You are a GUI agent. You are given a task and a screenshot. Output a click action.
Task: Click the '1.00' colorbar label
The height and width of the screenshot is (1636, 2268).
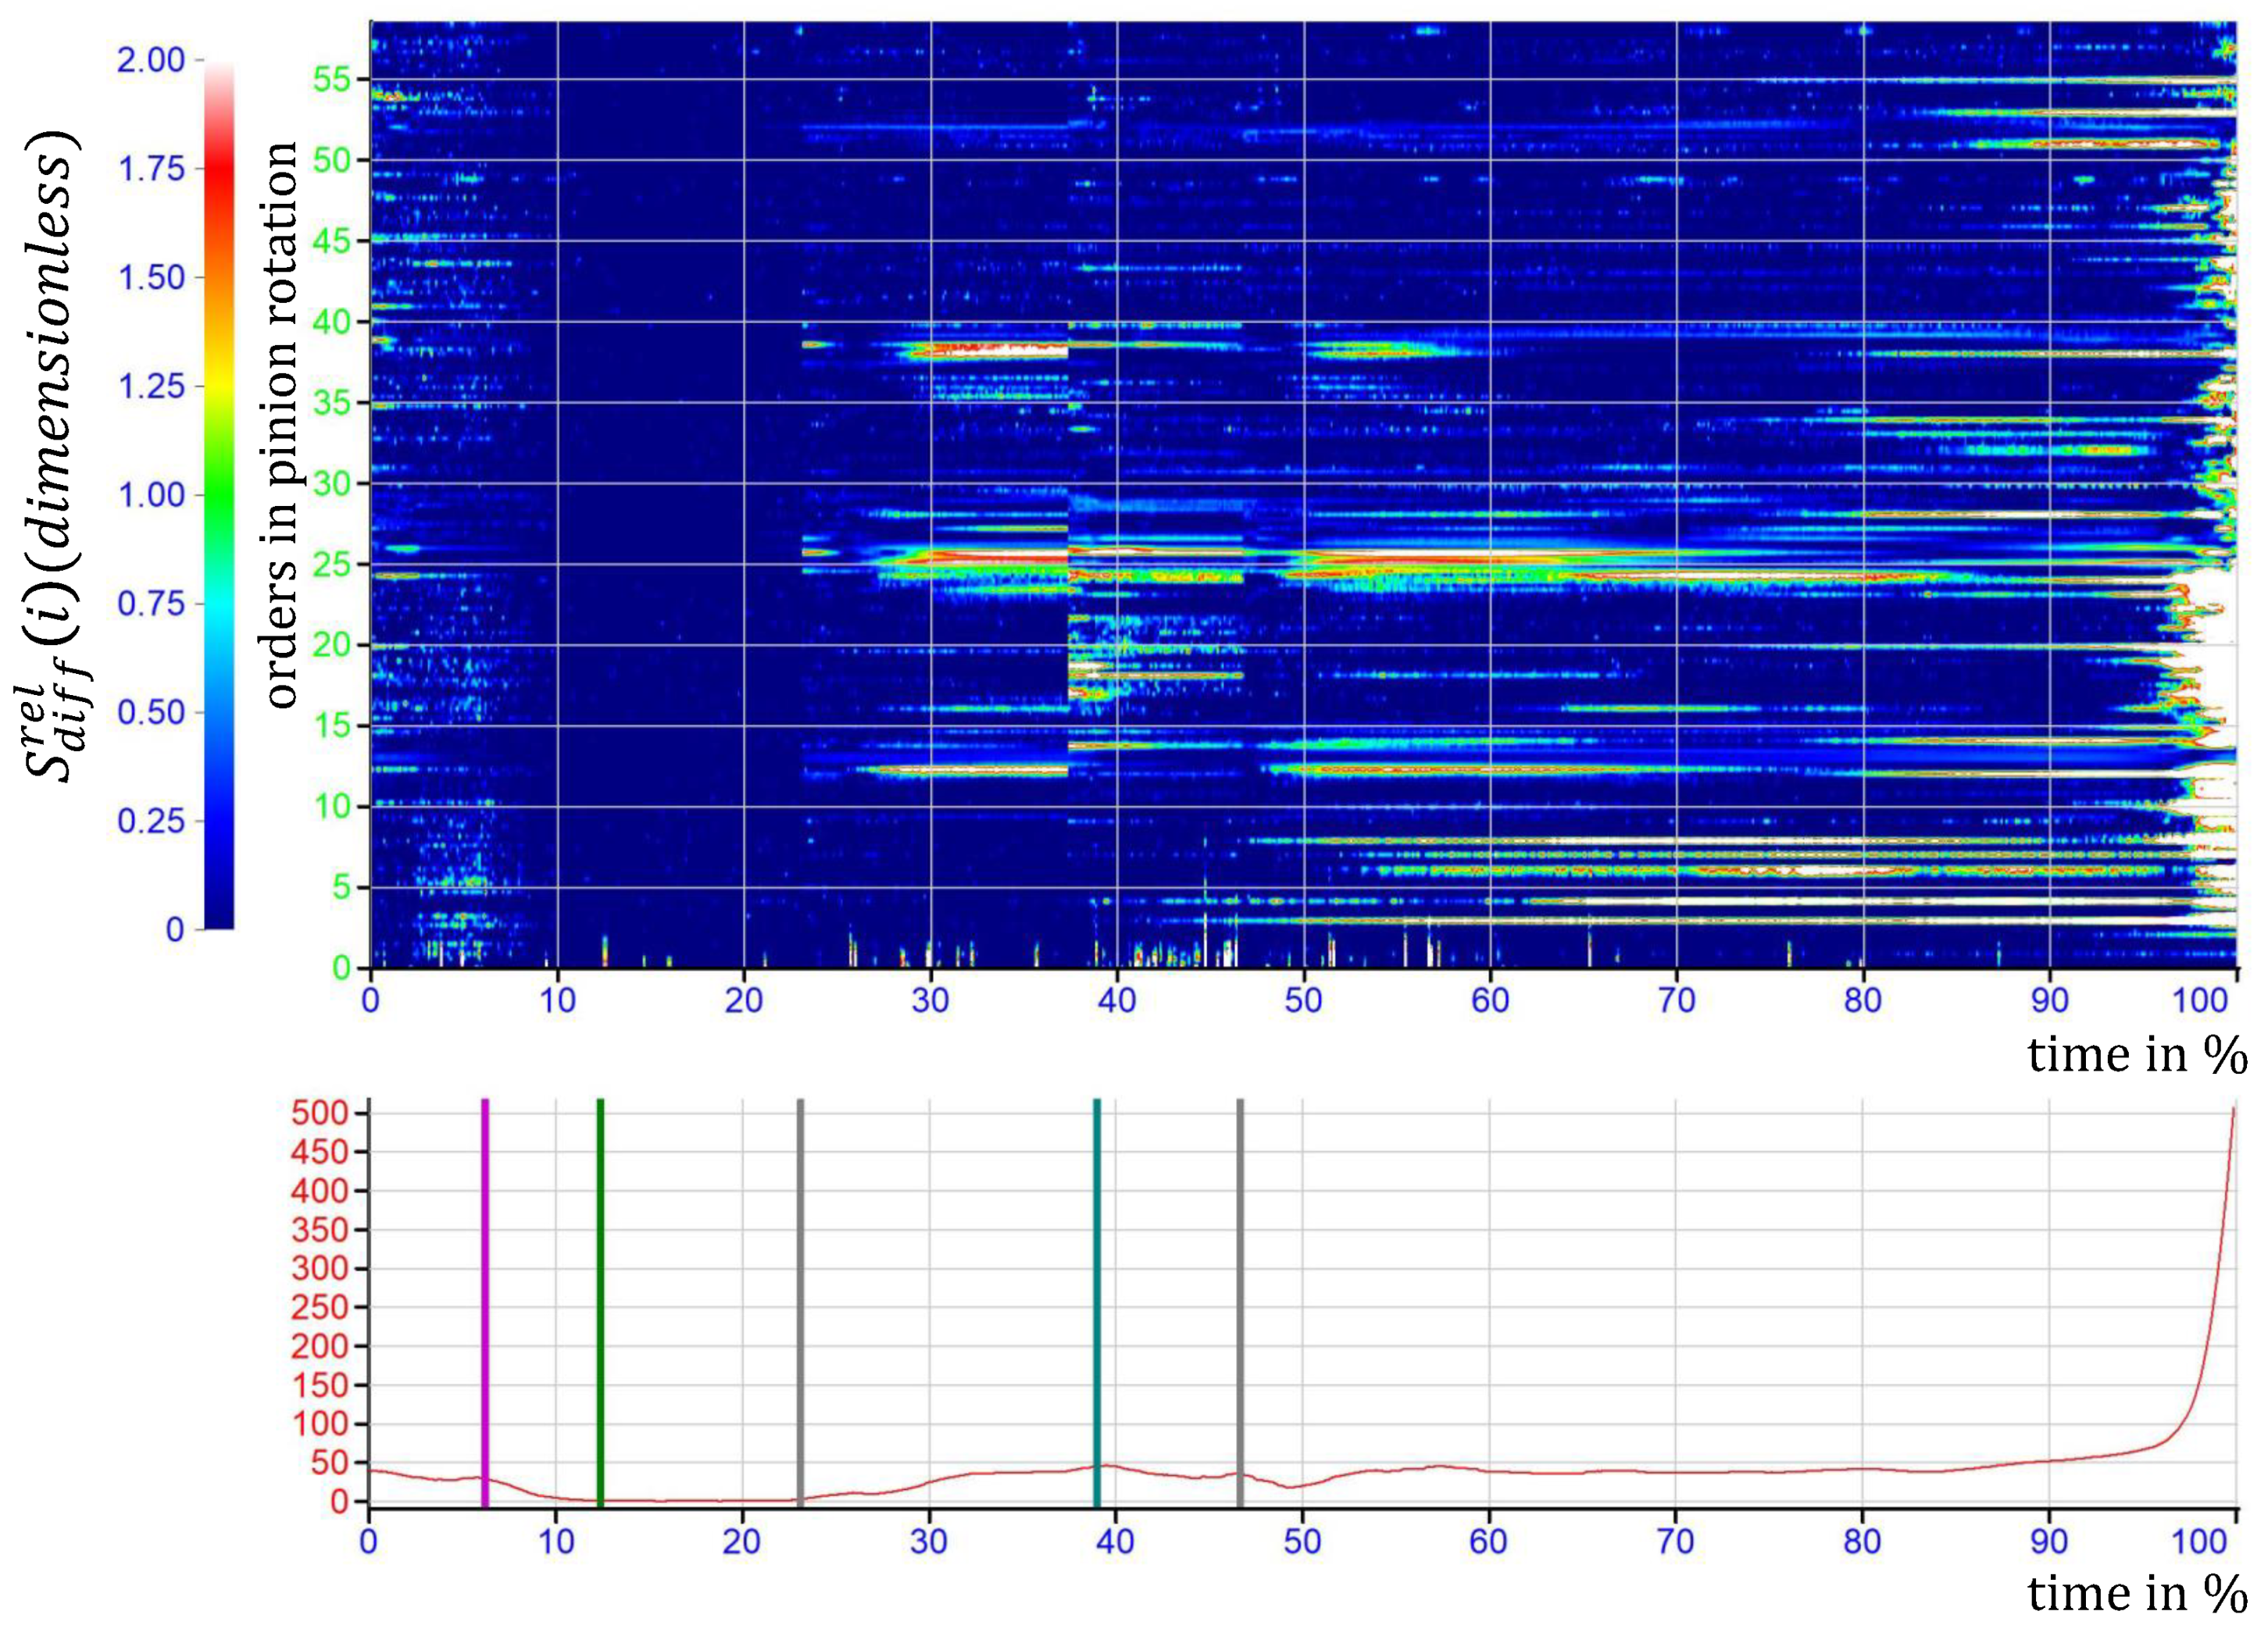151,496
